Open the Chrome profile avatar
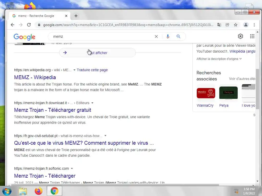The image size is (262, 196). (246, 25)
